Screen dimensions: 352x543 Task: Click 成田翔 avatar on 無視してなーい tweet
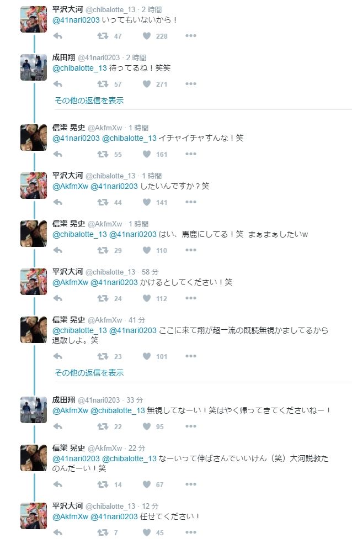(x=34, y=409)
